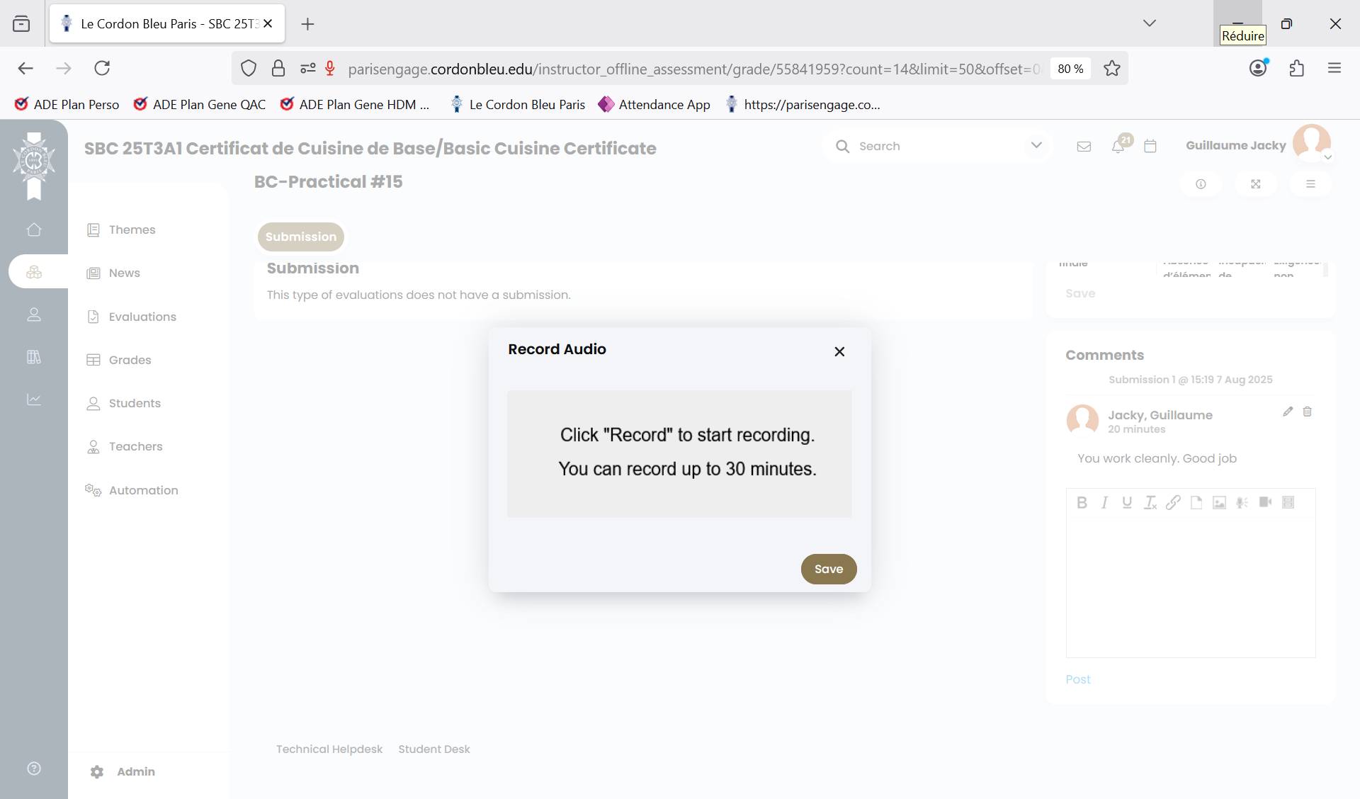Expand the browser tab list chevron
1360x799 pixels.
click(1149, 23)
